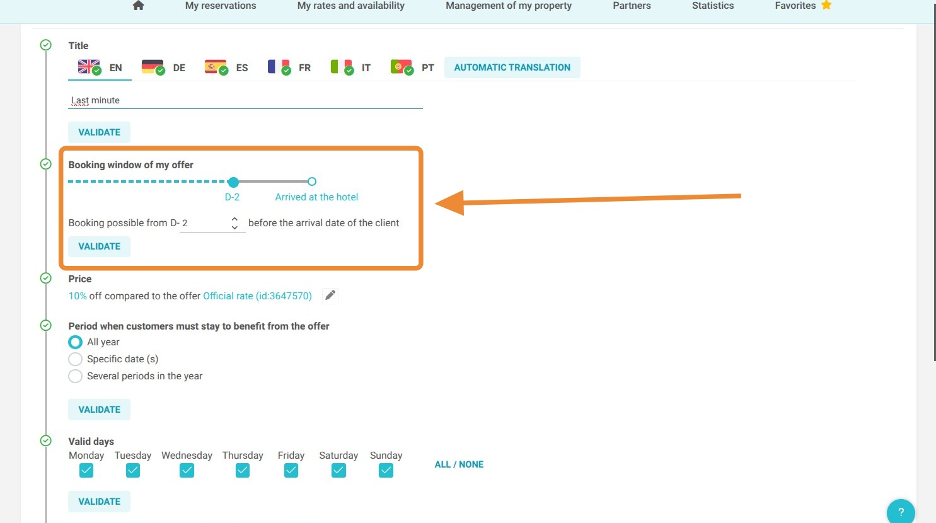
Task: Click the green check icon beside Price
Action: coord(45,278)
